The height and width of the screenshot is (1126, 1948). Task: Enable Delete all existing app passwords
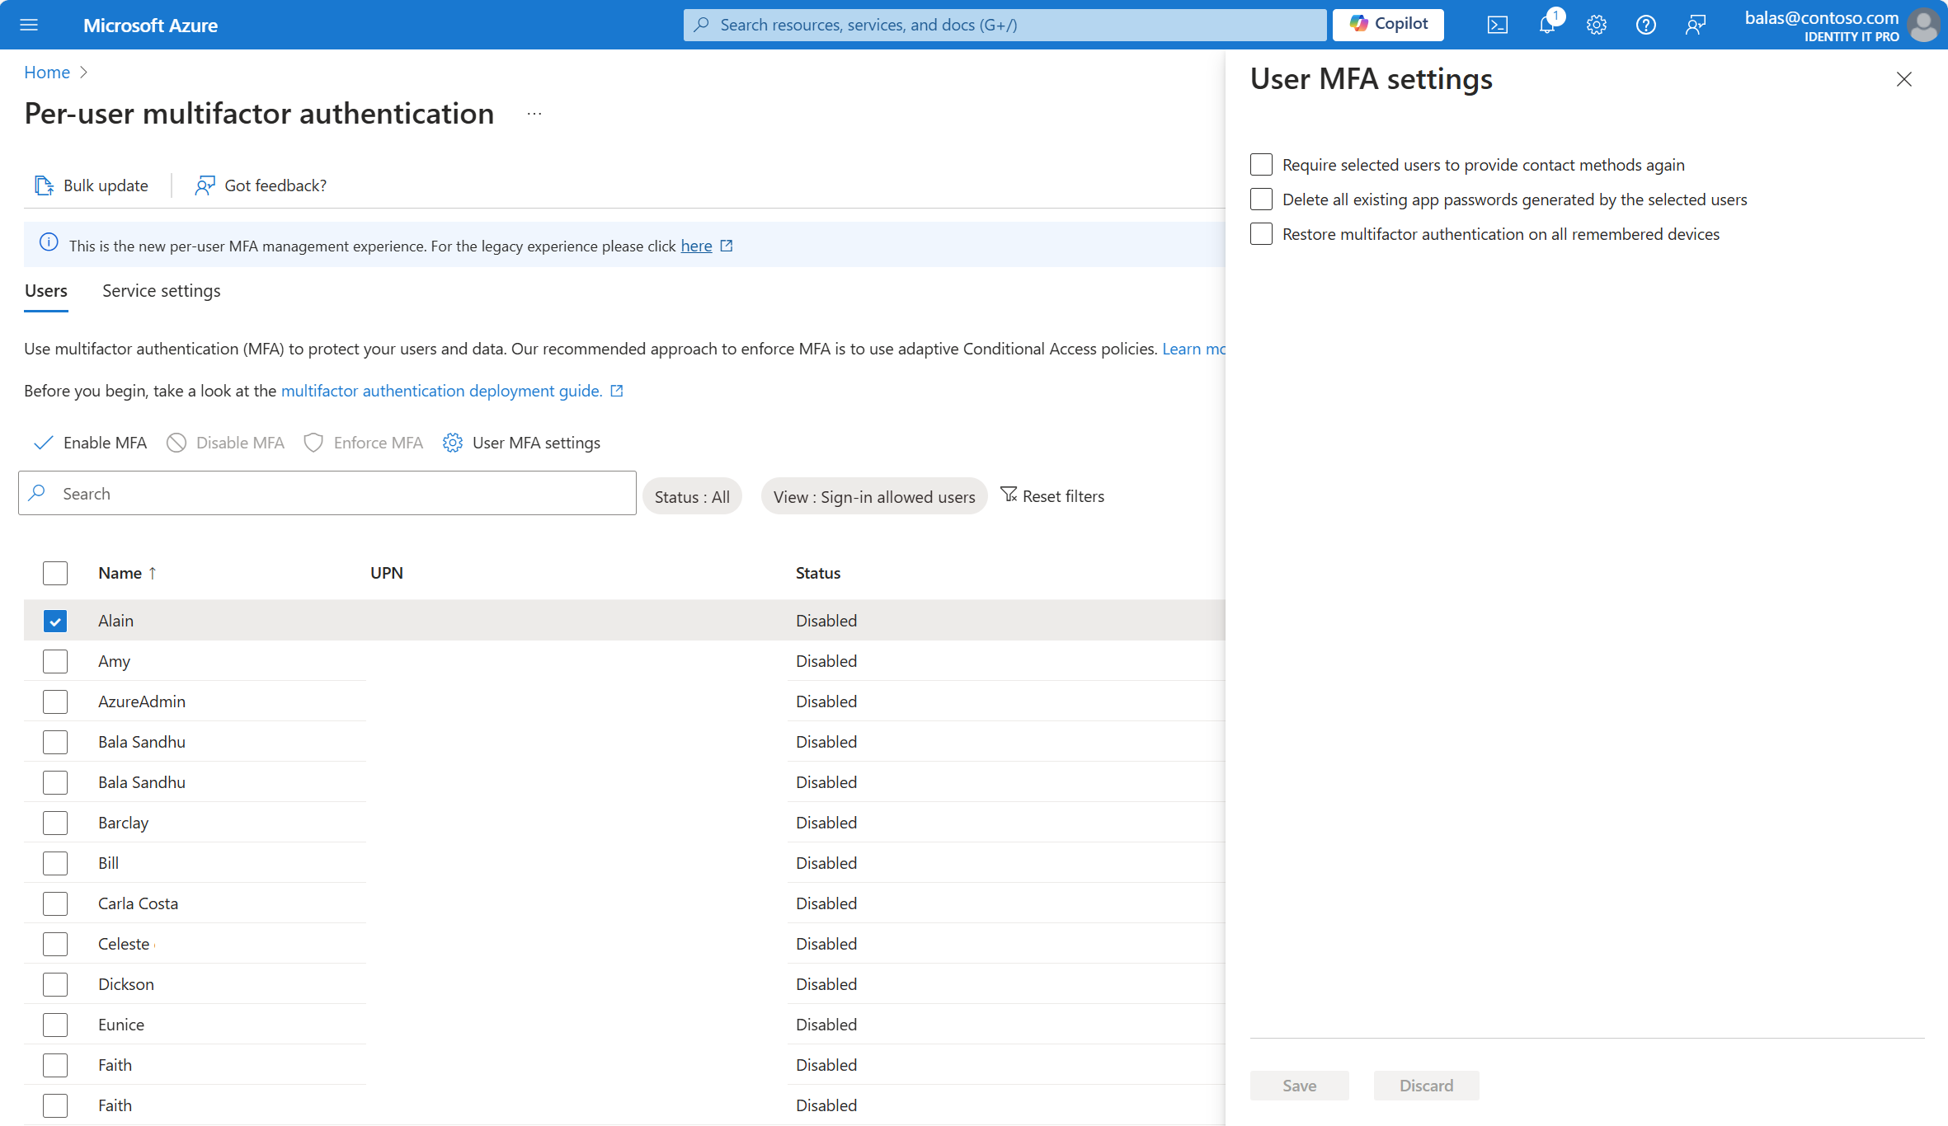click(1259, 199)
